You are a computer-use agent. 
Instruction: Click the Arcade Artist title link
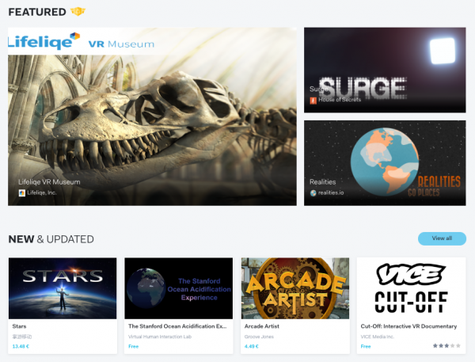264,326
